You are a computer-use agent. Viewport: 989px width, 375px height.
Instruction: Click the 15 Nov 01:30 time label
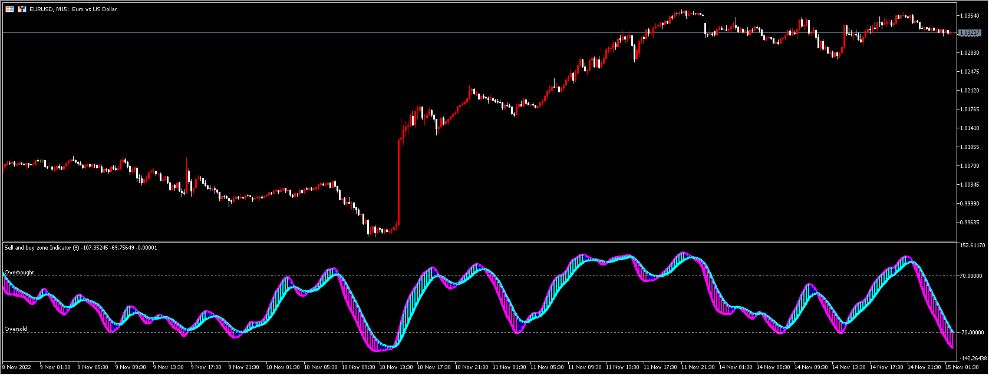click(x=962, y=367)
